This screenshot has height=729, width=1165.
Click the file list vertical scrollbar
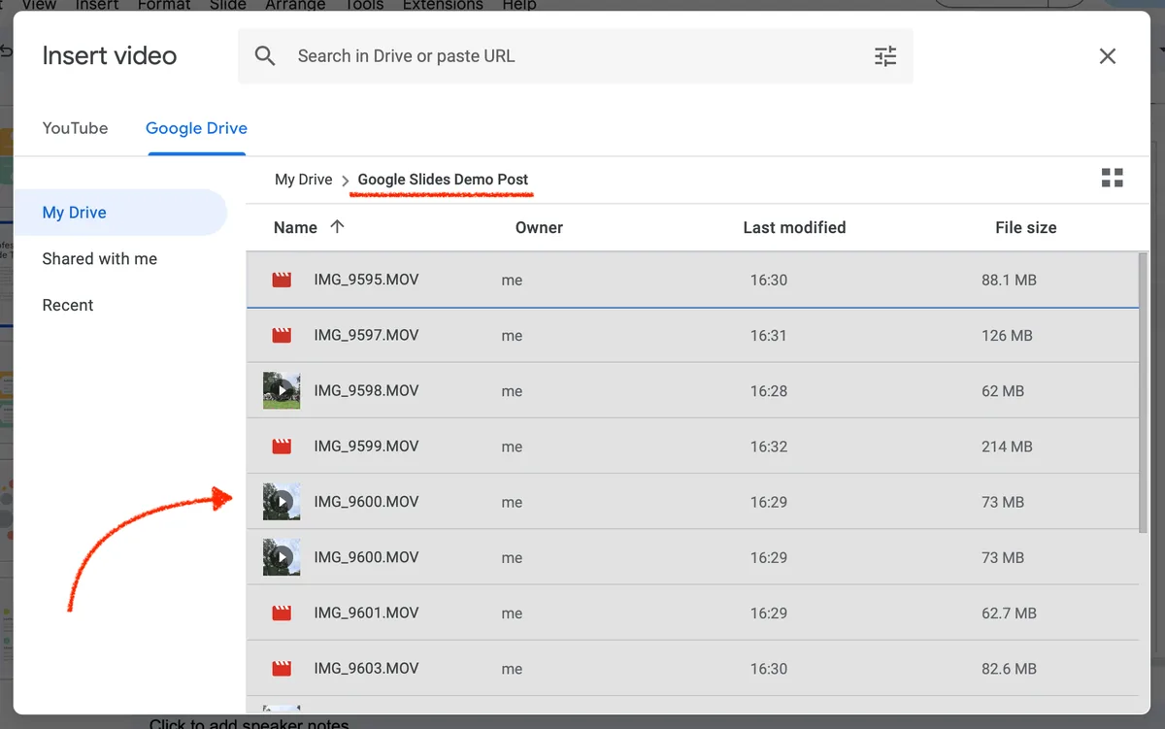coord(1143,391)
